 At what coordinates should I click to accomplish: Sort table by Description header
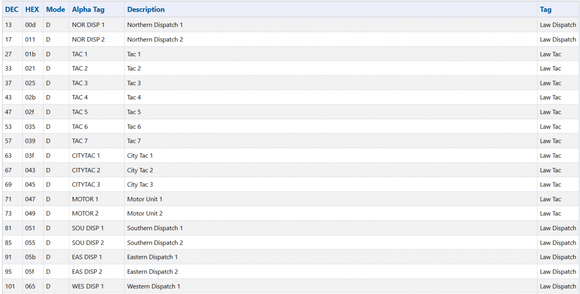tap(146, 10)
